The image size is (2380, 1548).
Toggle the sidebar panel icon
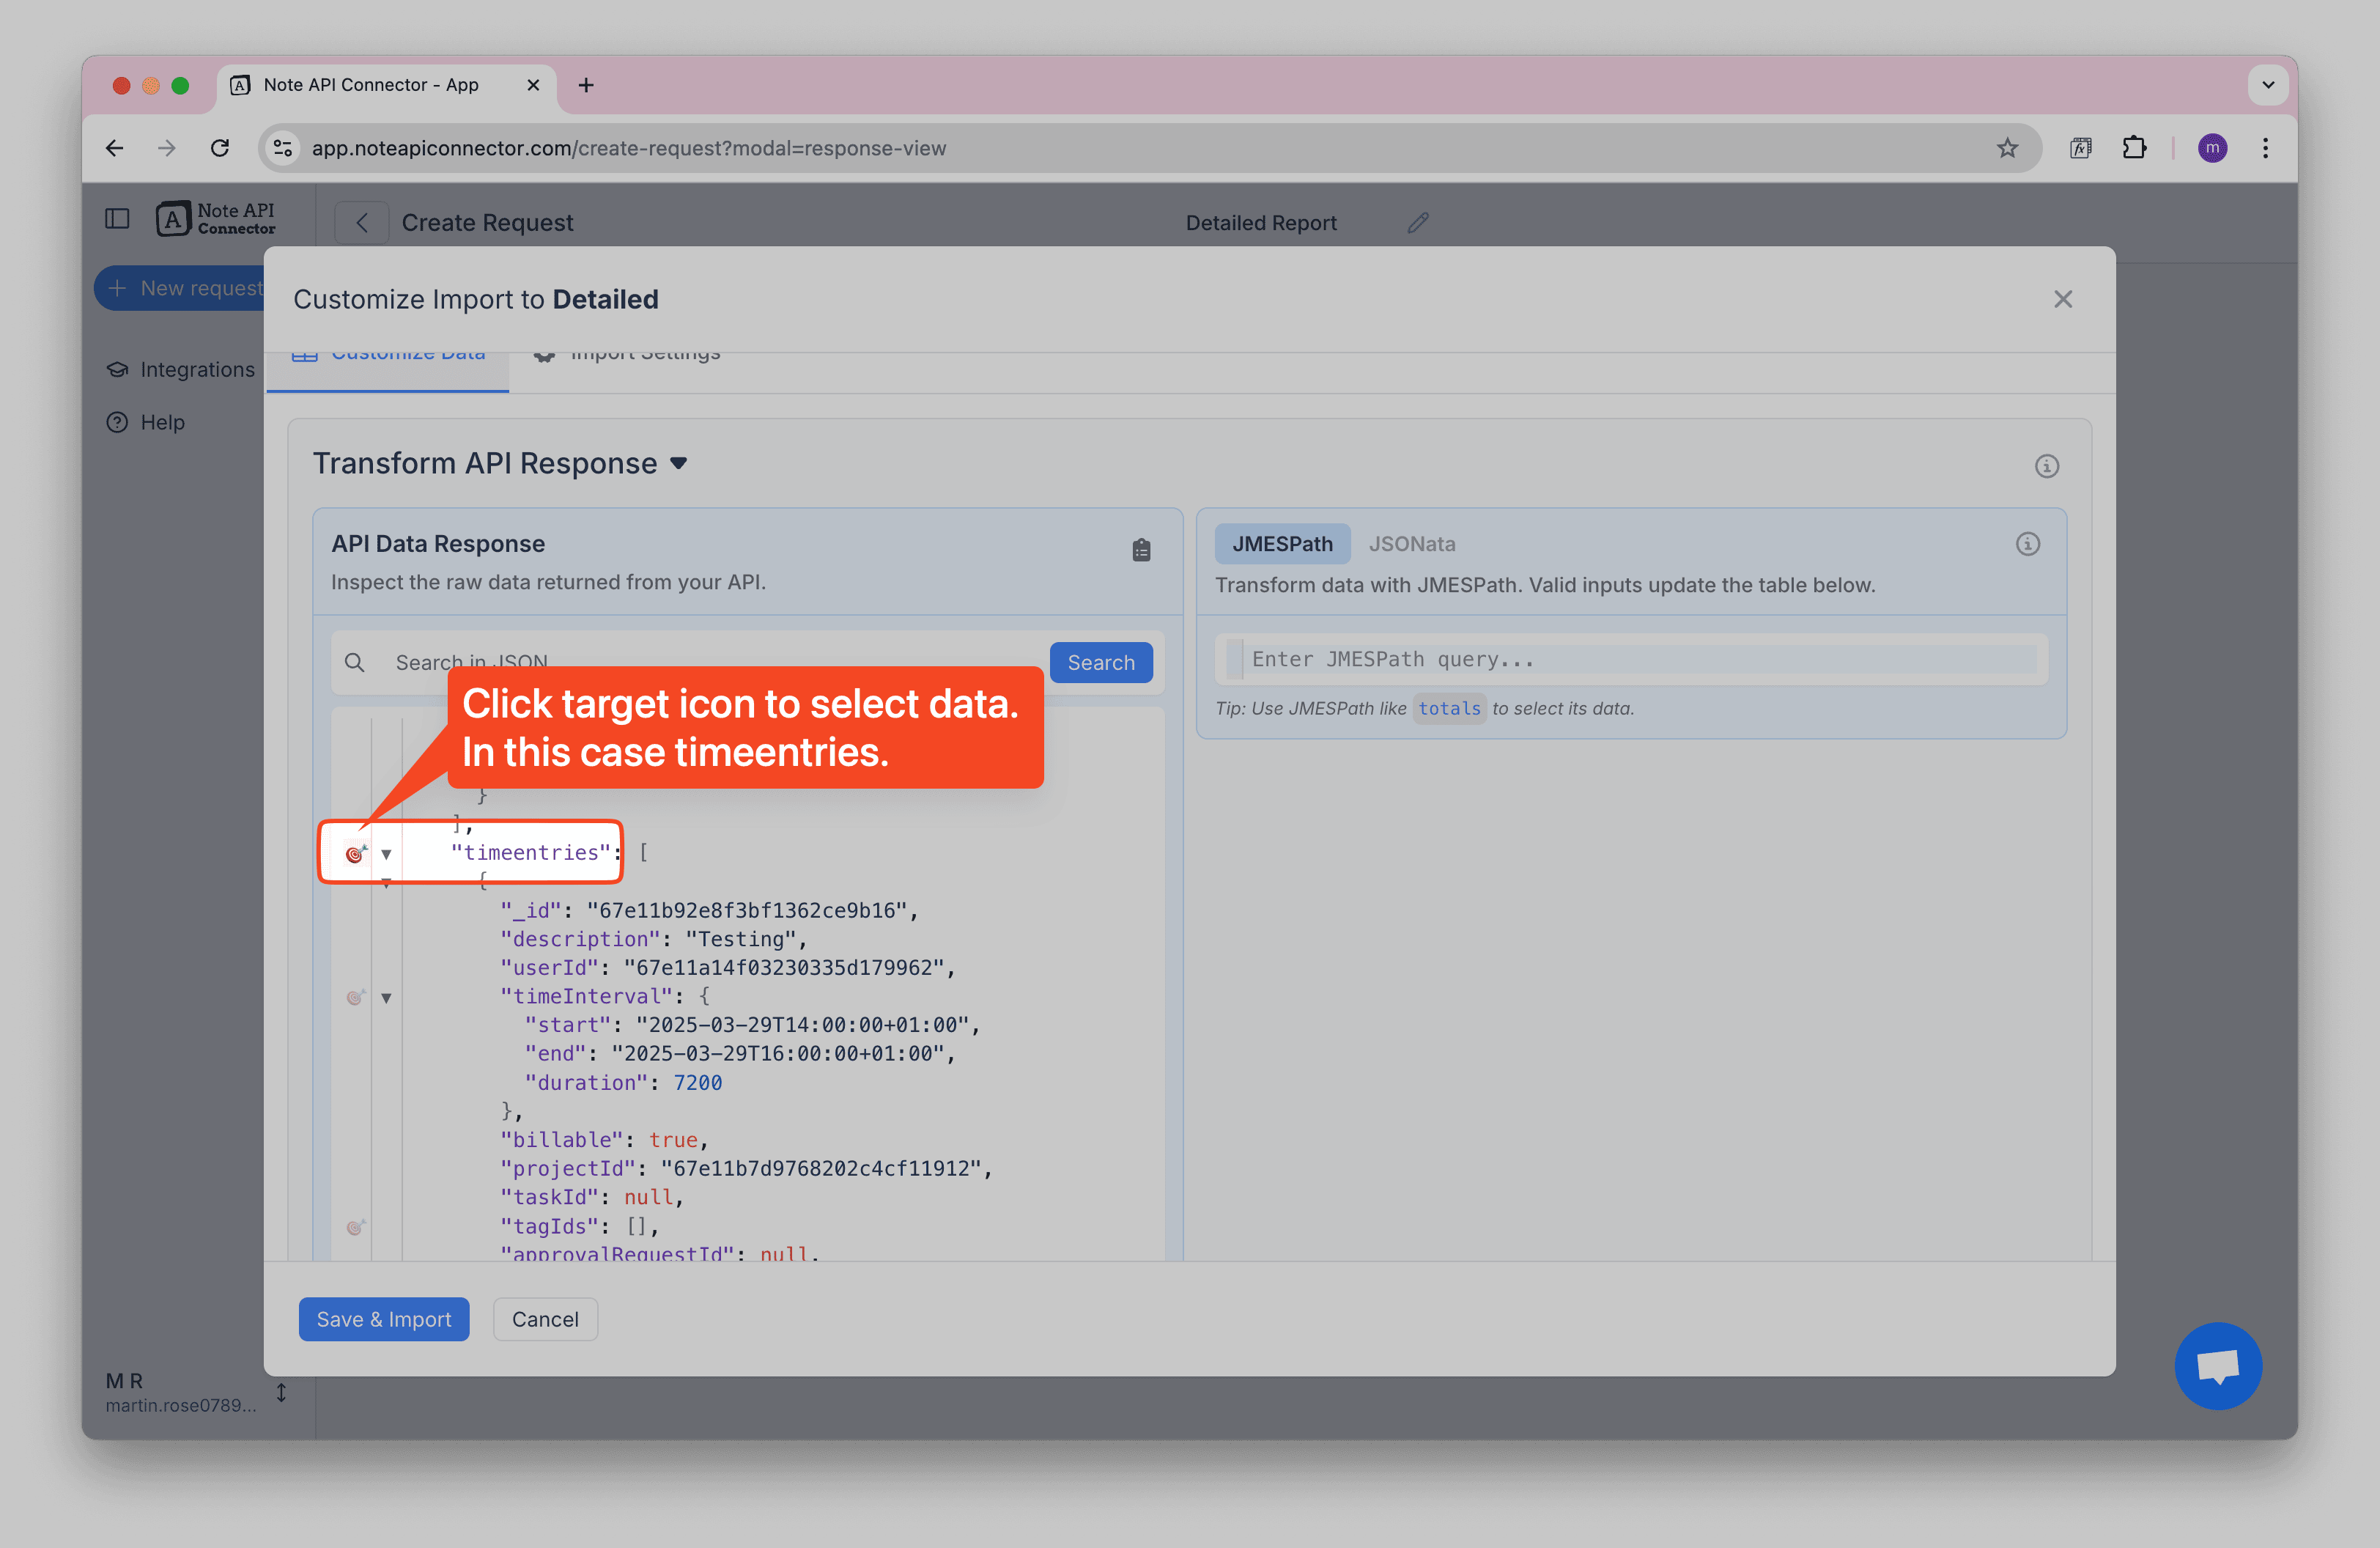[x=117, y=218]
